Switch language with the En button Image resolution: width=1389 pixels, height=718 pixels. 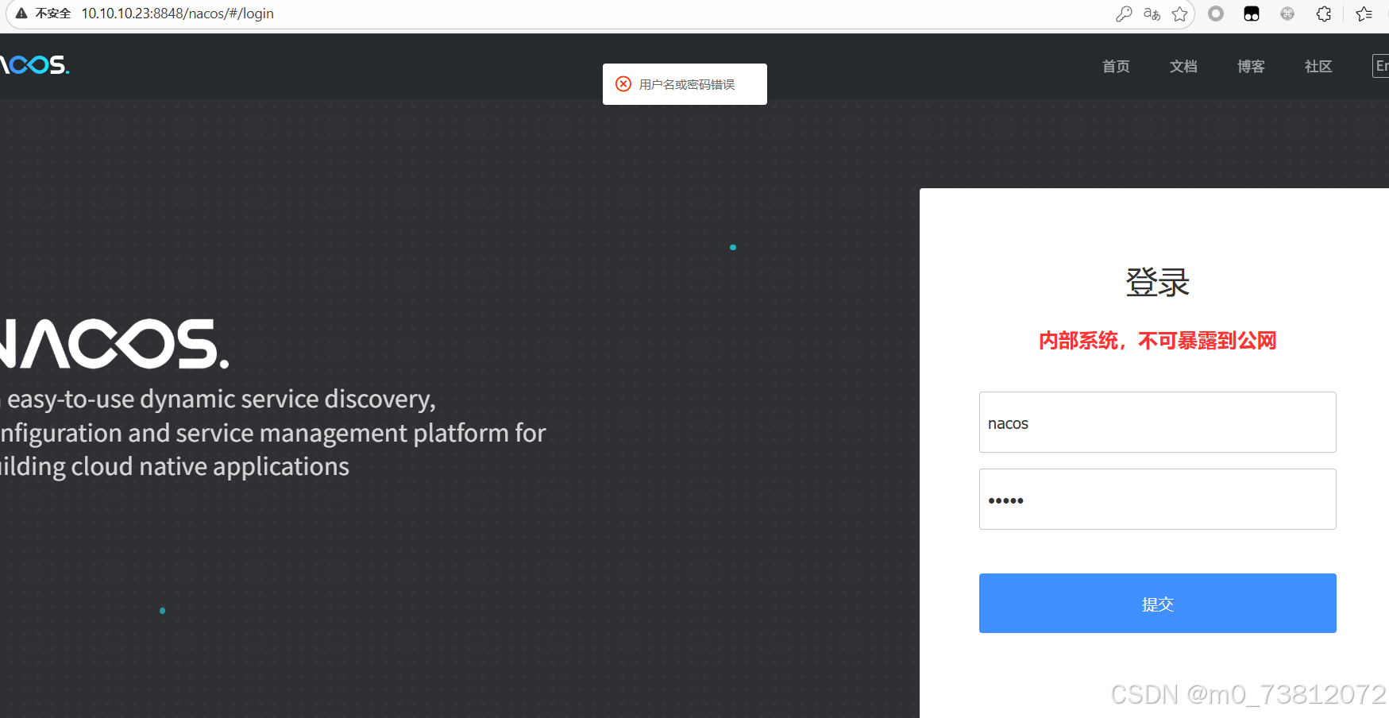pos(1381,66)
